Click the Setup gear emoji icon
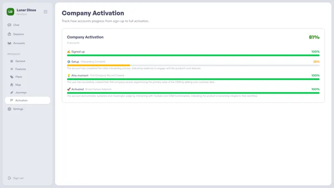This screenshot has height=188, width=334. (x=68, y=61)
